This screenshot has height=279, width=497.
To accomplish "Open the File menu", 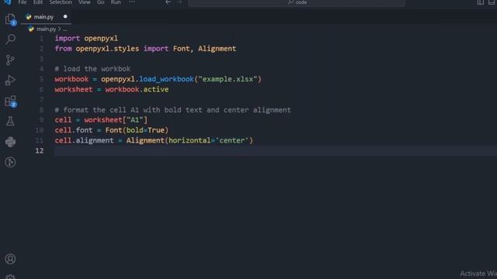I will point(23,2).
